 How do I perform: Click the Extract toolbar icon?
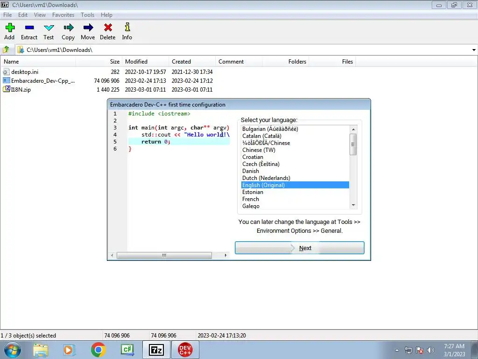(x=29, y=28)
